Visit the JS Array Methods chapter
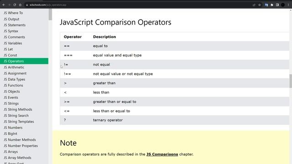292x164 pixels. (x=17, y=158)
